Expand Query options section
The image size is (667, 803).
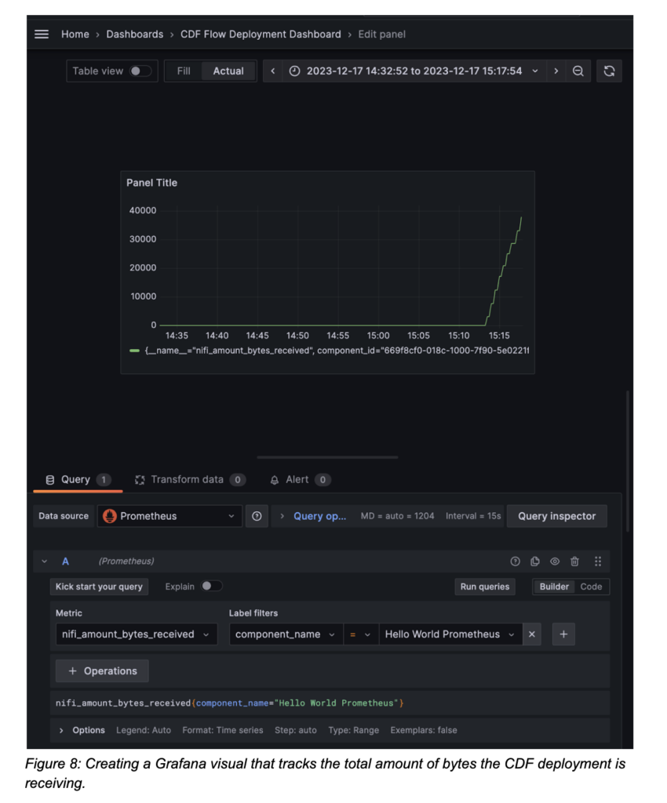click(x=314, y=516)
